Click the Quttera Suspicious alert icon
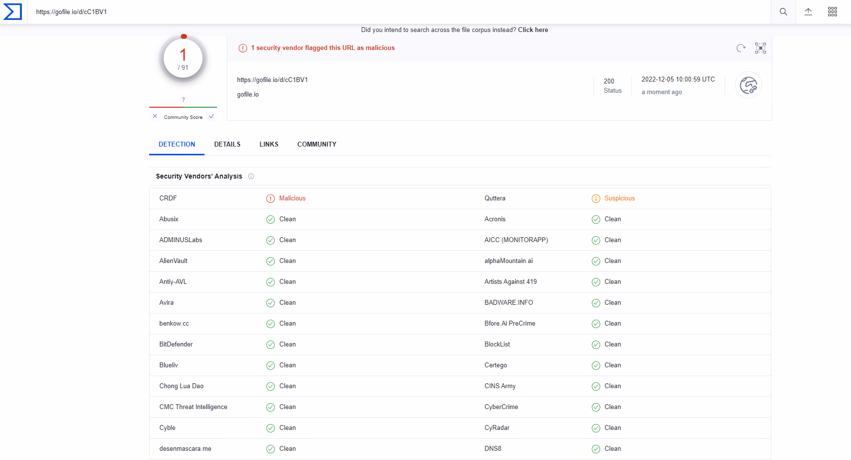 596,198
